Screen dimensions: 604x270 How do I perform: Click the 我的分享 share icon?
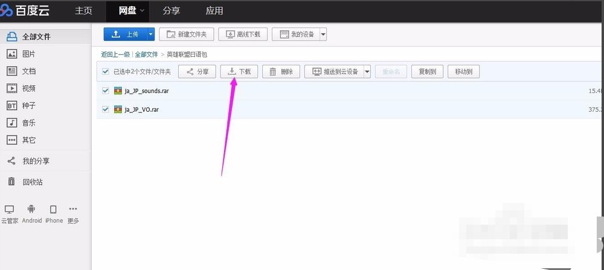pos(12,161)
